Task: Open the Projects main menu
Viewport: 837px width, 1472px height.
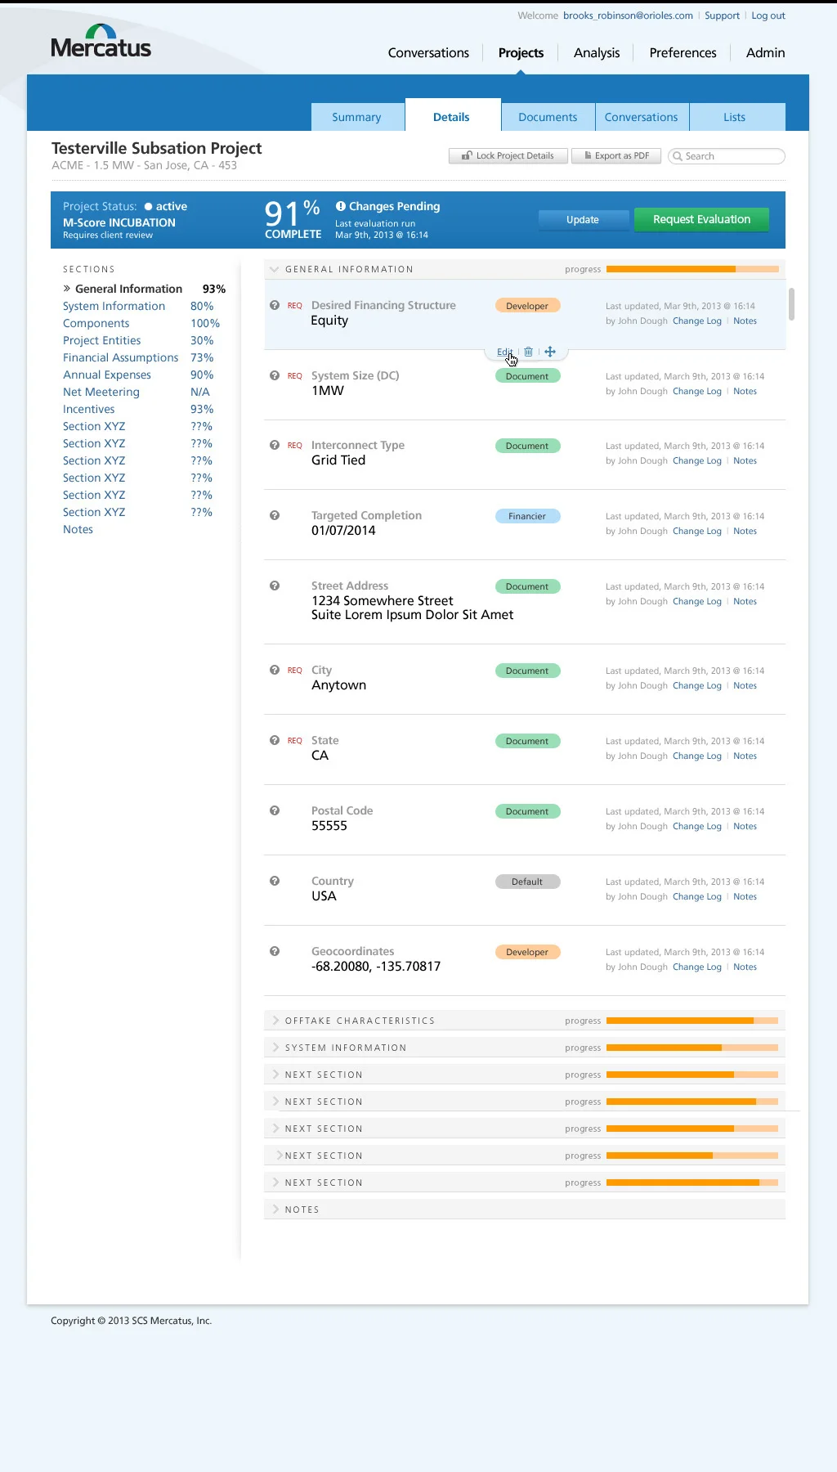Action: pyautogui.click(x=521, y=52)
